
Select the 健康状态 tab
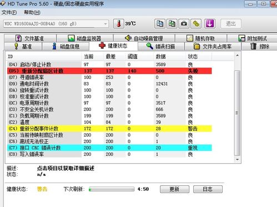click(x=113, y=46)
